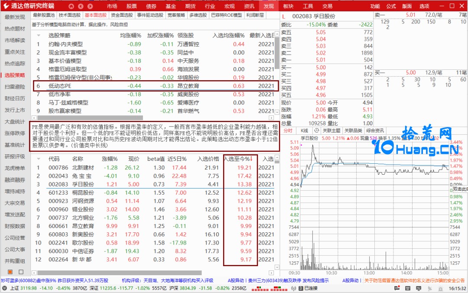This screenshot has width=468, height=293.
Task: Open the 关联主题 chart tab
Action: [331, 130]
